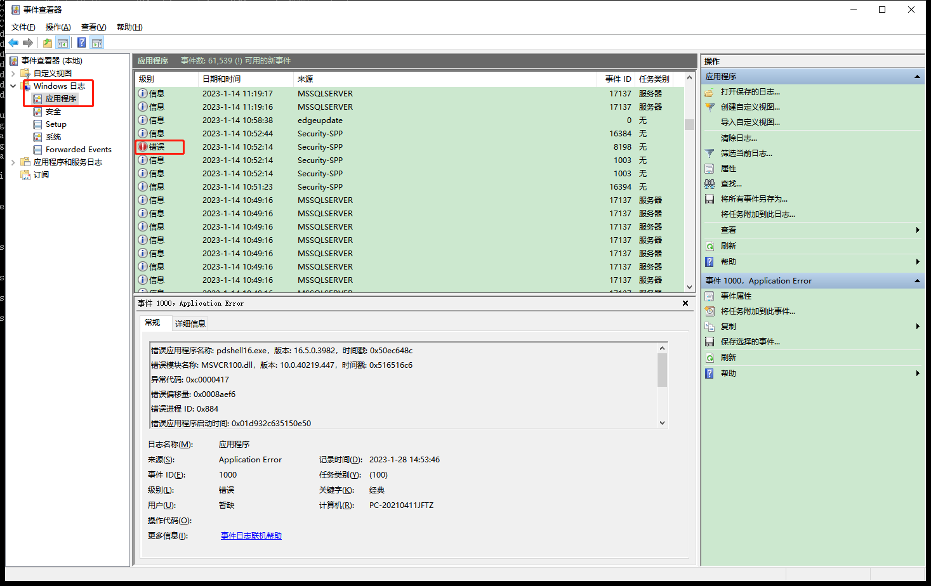Screen dimensions: 931x586
Task: Click the info icon of the edgeupdate row
Action: point(143,120)
